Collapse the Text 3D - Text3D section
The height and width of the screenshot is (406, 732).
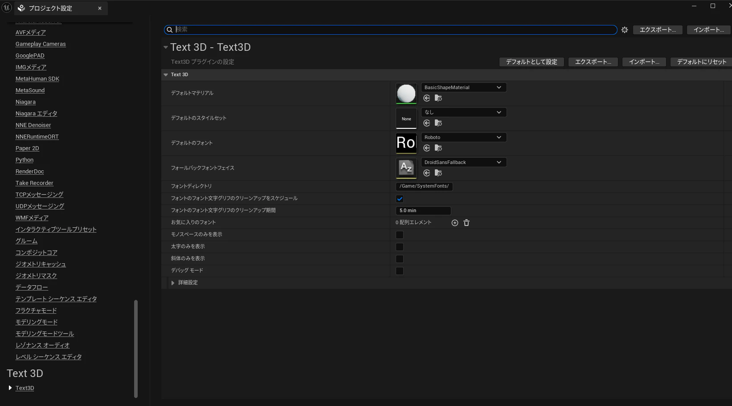[166, 47]
